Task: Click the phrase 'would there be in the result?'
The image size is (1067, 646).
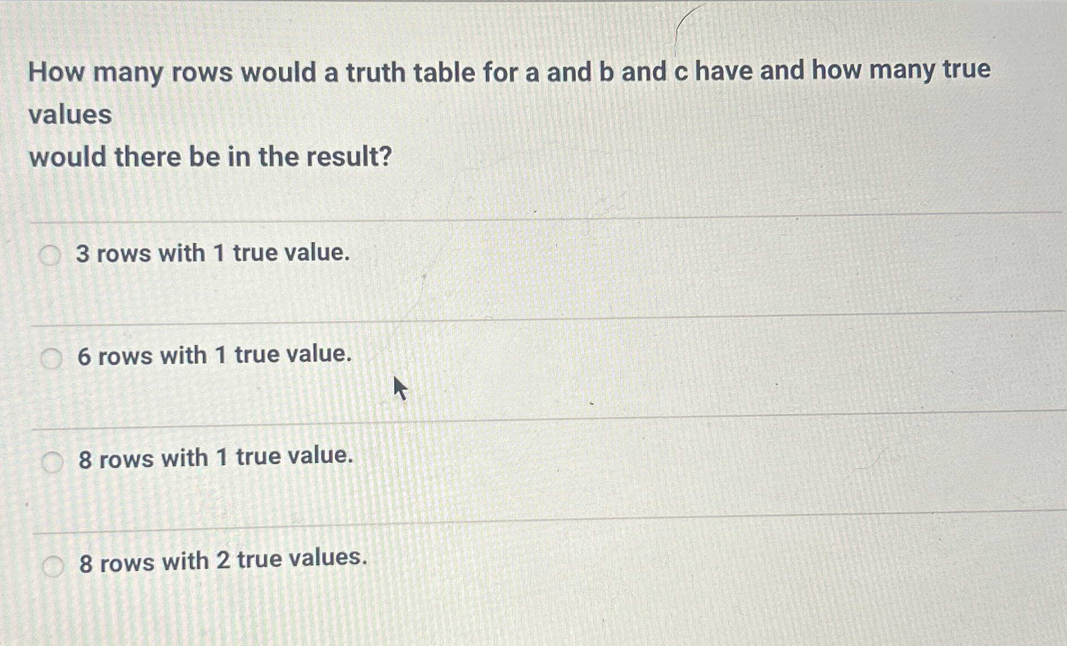Action: [x=208, y=158]
